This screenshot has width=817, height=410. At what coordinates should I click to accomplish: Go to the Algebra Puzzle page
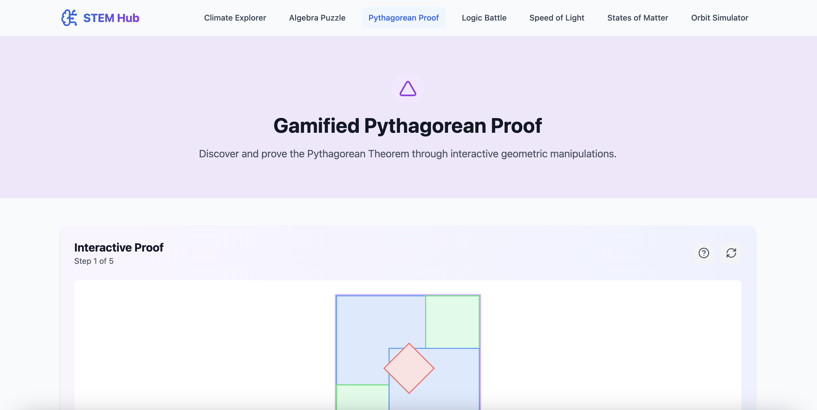click(x=317, y=18)
